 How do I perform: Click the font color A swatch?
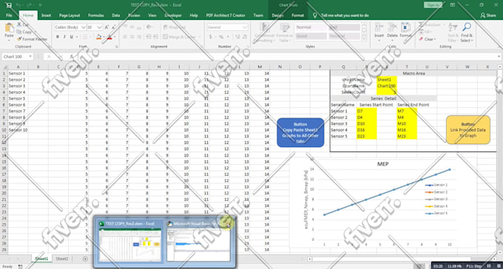pyautogui.click(x=109, y=37)
